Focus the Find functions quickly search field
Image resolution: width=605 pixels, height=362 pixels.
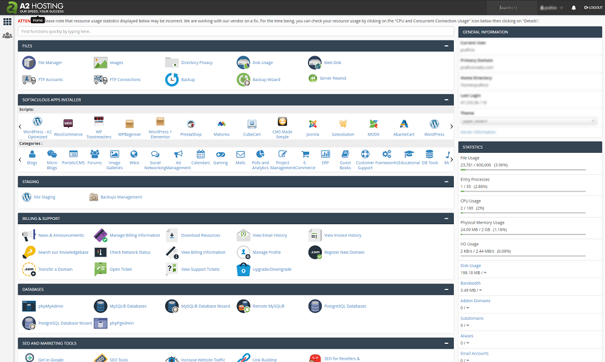[x=236, y=31]
